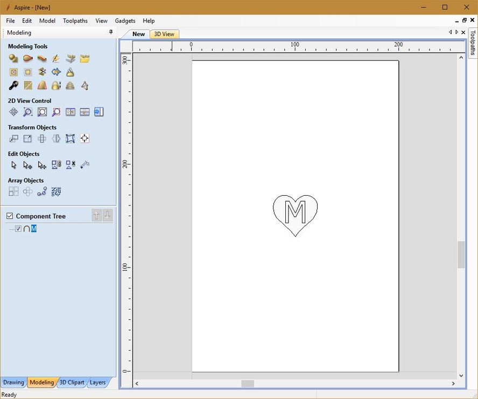Click the Split Component scissors icon
Image resolution: width=478 pixels, height=399 pixels.
click(42, 72)
